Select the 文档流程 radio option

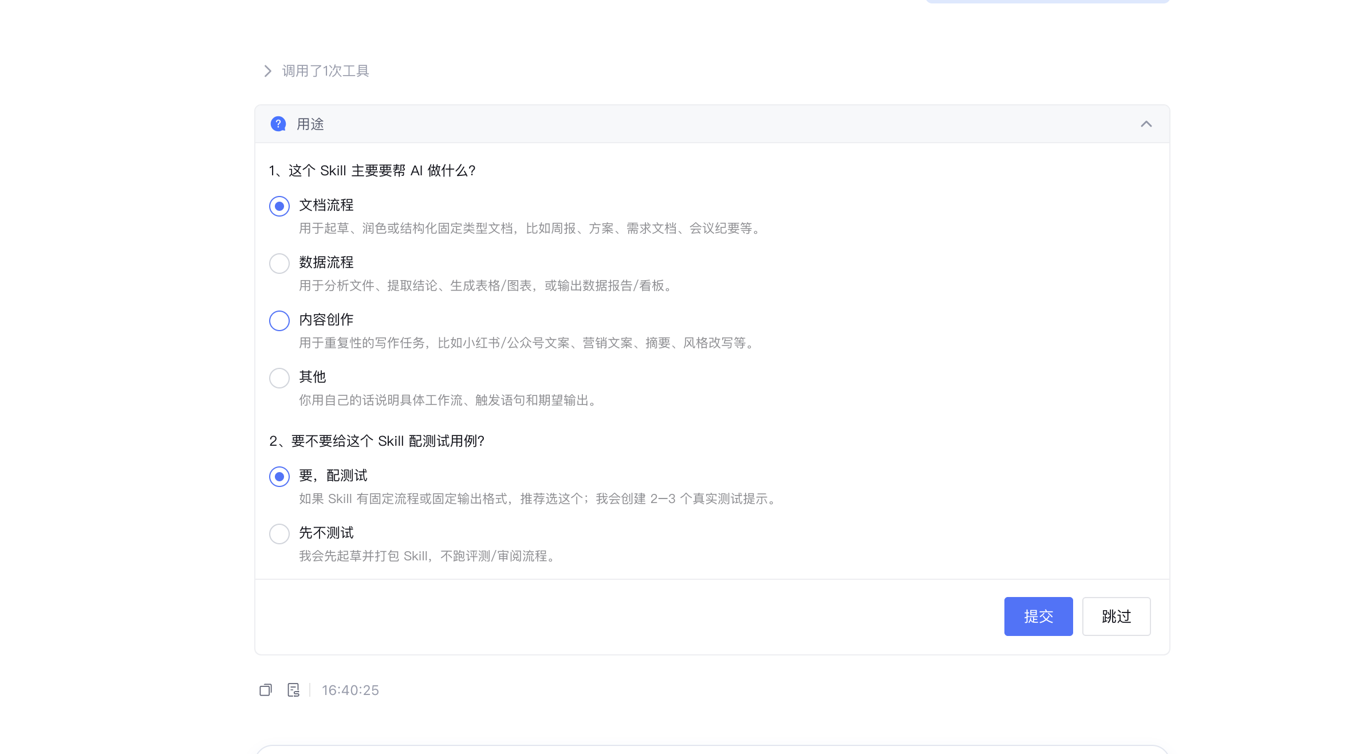pyautogui.click(x=279, y=206)
